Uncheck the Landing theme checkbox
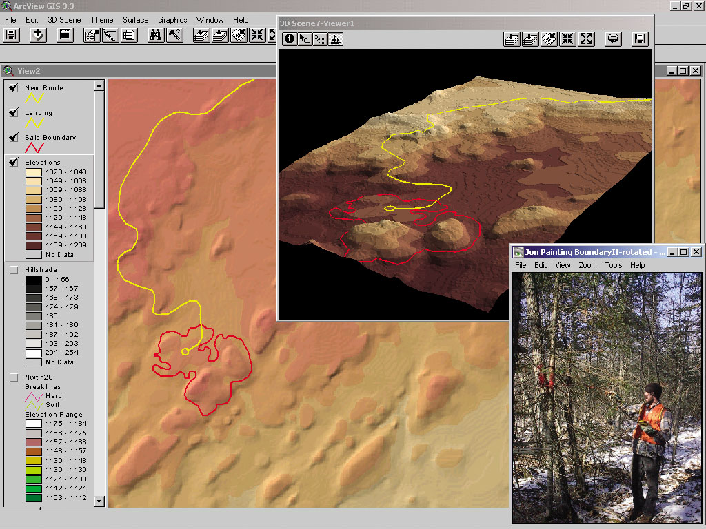The width and height of the screenshot is (706, 529). (14, 112)
